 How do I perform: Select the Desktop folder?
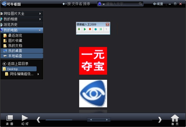point(19,69)
